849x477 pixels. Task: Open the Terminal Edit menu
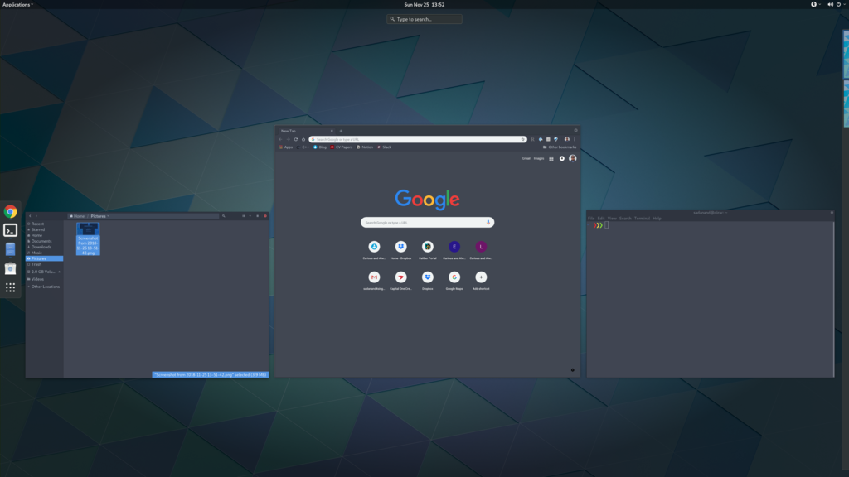tap(601, 219)
